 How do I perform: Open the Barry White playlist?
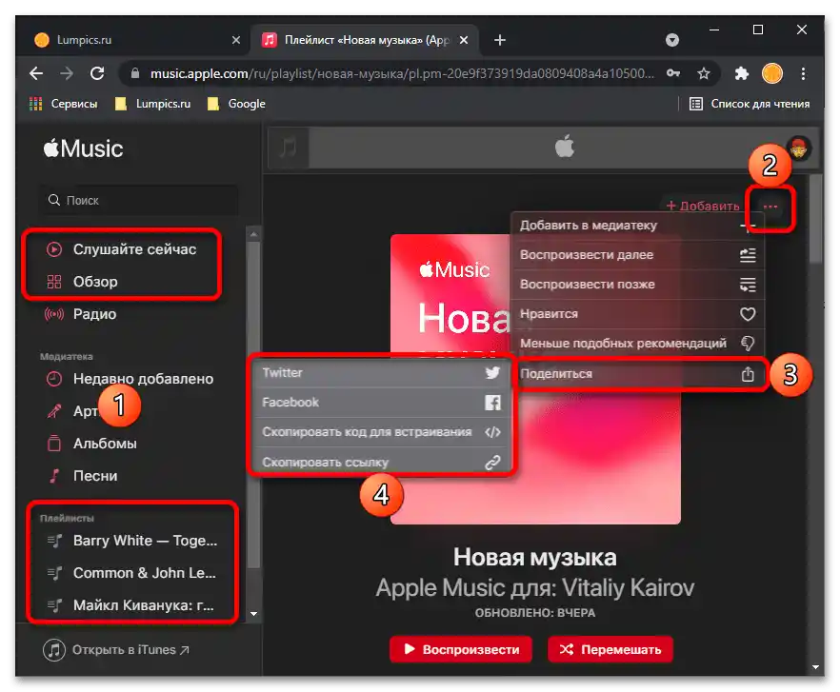coord(132,541)
